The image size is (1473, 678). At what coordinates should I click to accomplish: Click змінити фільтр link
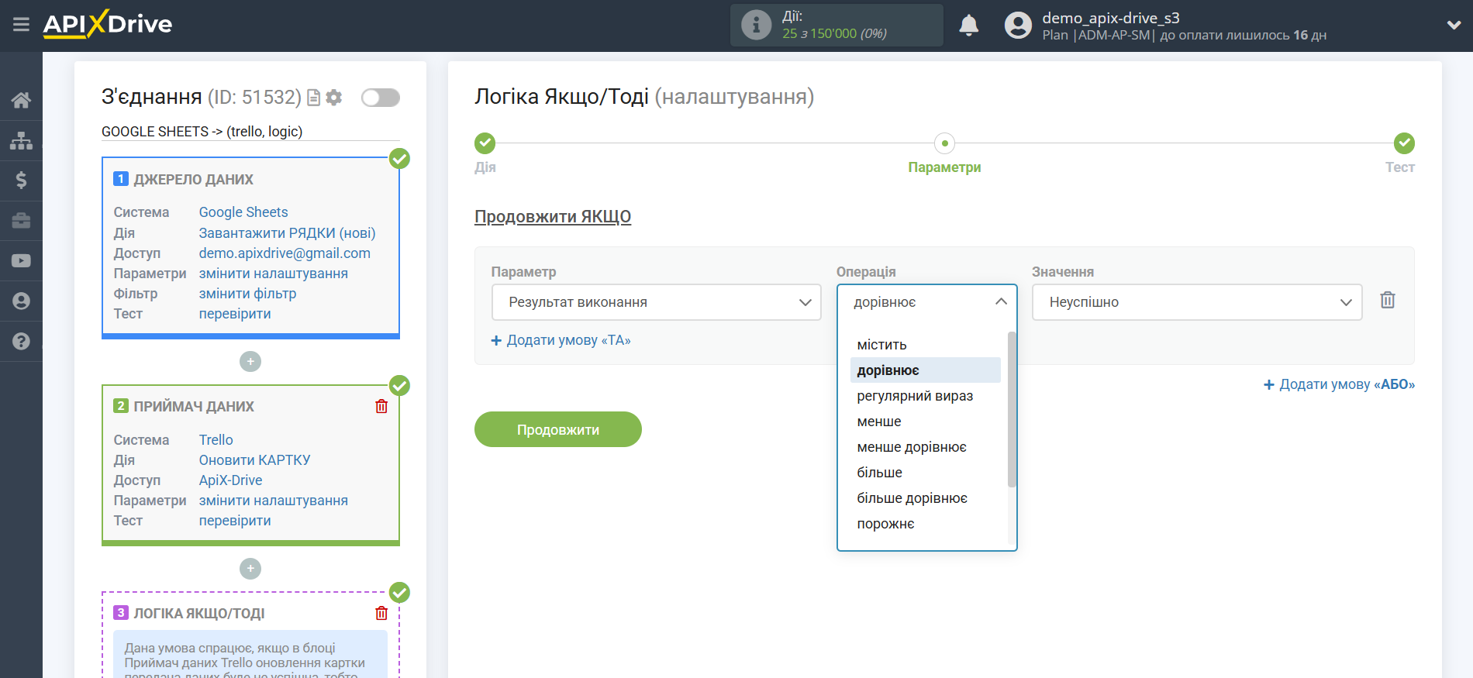247,294
